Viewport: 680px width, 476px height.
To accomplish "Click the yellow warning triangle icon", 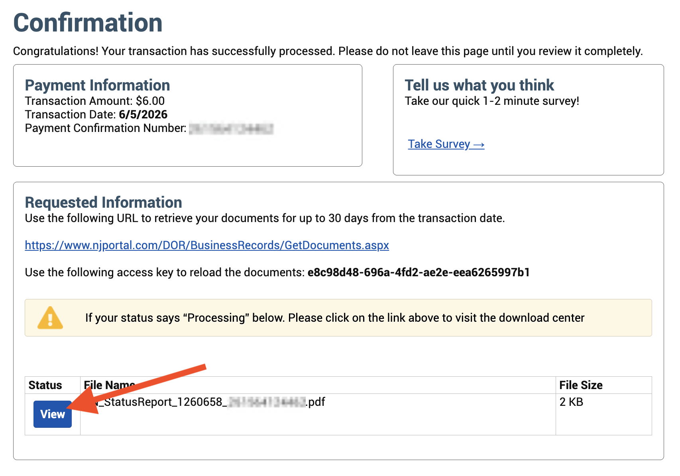I will point(50,318).
